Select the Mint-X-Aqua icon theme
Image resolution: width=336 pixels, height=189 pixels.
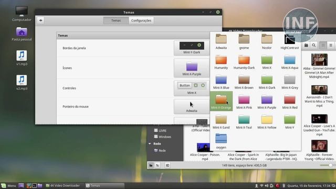point(290,62)
